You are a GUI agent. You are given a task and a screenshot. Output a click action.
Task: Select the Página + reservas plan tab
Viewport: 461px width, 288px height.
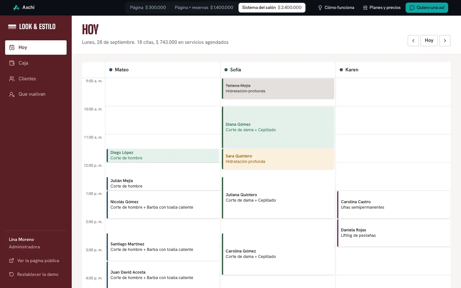click(204, 8)
